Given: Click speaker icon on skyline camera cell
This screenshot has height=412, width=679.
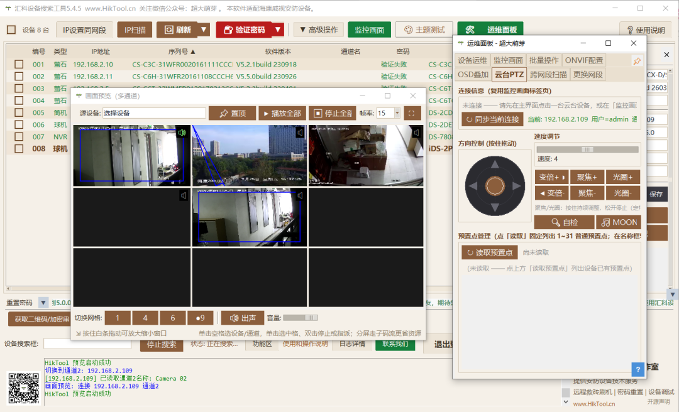Looking at the screenshot, I should pos(300,133).
